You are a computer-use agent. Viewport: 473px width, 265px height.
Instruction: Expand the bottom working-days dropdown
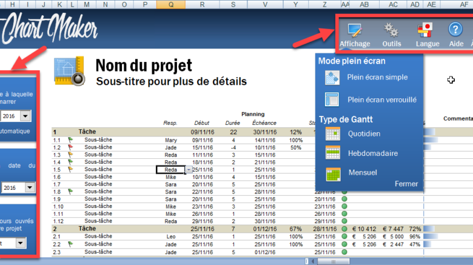click(21, 243)
